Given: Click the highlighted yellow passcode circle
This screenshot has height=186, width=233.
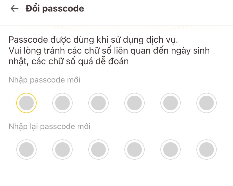Looking at the screenshot, I should pos(26,103).
